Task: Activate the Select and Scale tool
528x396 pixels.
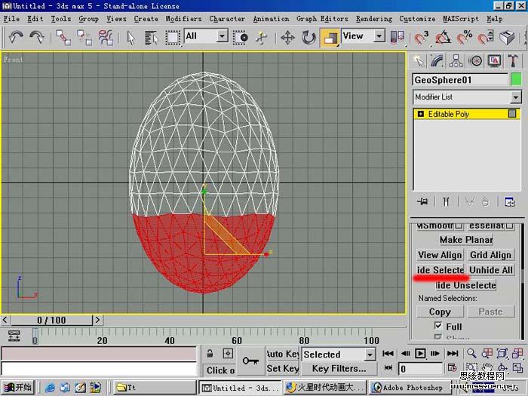Action: click(330, 38)
